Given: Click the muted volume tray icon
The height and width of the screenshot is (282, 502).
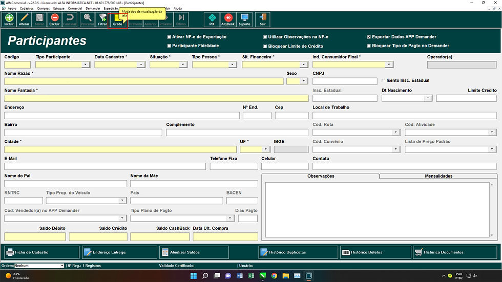Looking at the screenshot, I should pyautogui.click(x=475, y=276).
